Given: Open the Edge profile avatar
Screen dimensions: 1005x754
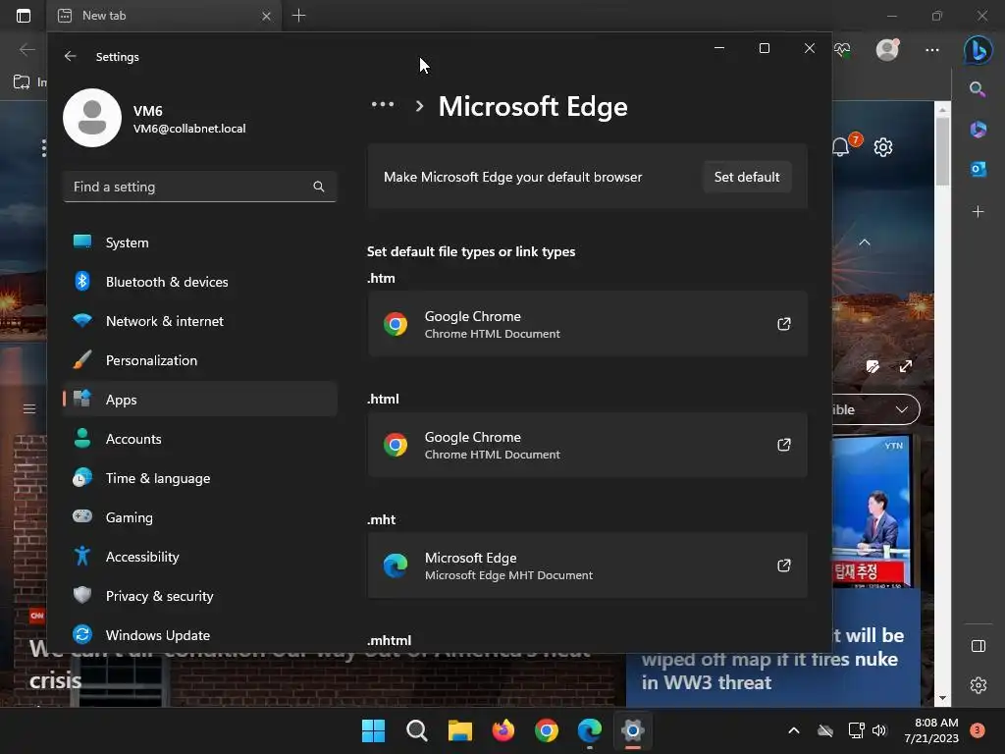Looking at the screenshot, I should tap(887, 49).
